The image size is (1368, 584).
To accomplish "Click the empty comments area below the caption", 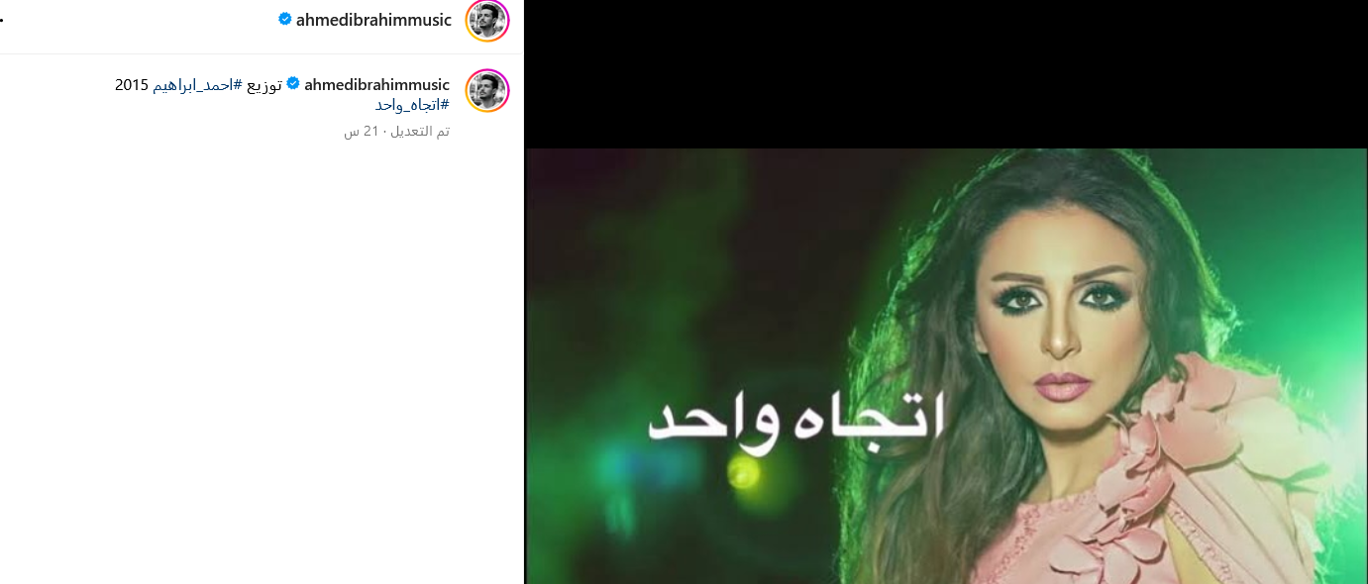I will point(262,366).
